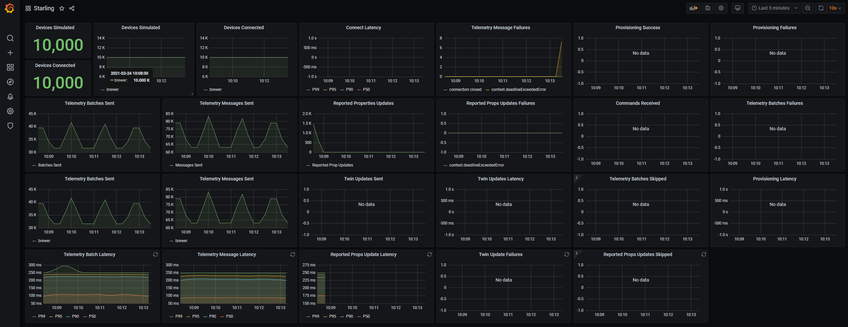Image resolution: width=848 pixels, height=327 pixels.
Task: Open the Dashboards grid icon in sidebar
Action: pos(10,67)
